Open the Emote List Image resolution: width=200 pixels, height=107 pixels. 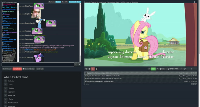40,69
